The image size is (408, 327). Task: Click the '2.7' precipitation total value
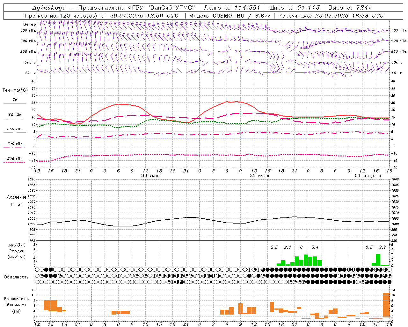pyautogui.click(x=382, y=247)
